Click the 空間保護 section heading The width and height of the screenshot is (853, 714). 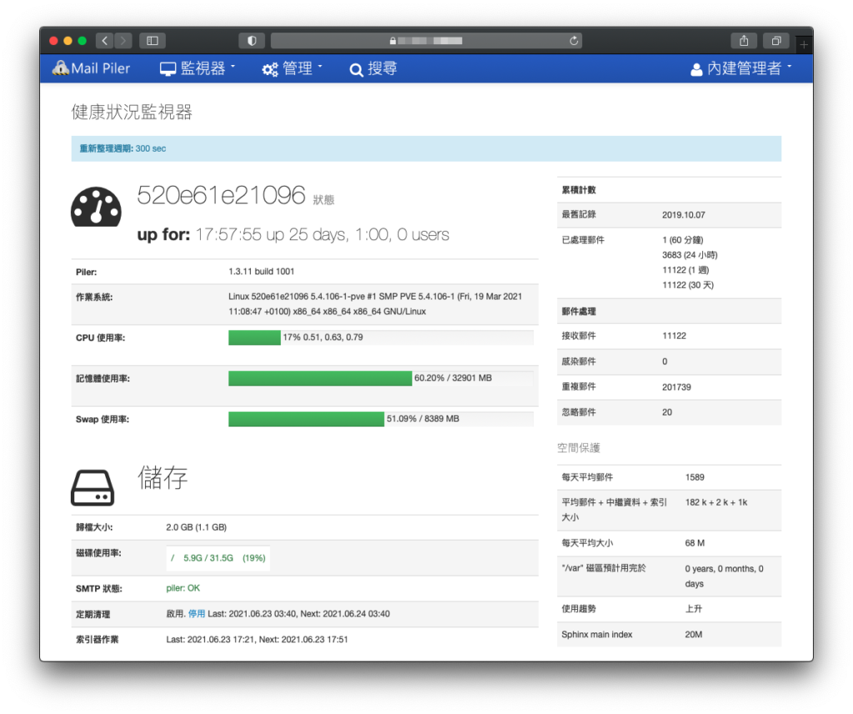(578, 448)
